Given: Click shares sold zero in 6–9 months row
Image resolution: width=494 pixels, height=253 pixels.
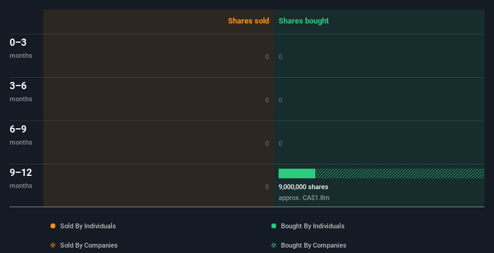Looking at the screenshot, I should [267, 143].
